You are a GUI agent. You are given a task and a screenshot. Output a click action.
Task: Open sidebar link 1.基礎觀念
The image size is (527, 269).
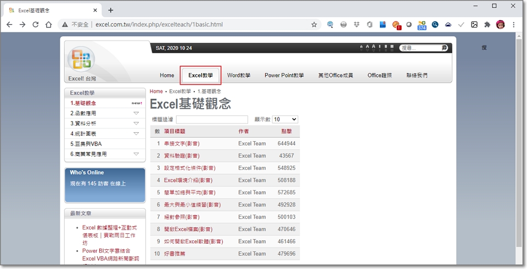[83, 103]
